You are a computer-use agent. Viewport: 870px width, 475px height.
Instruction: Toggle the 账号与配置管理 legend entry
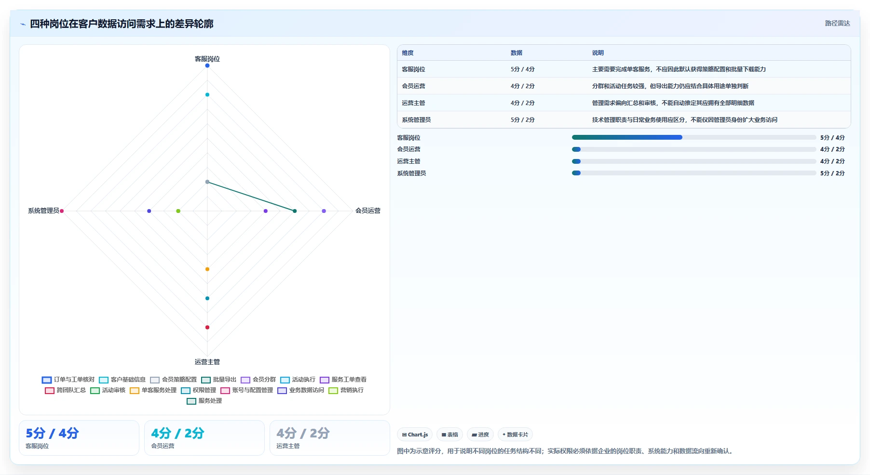246,390
